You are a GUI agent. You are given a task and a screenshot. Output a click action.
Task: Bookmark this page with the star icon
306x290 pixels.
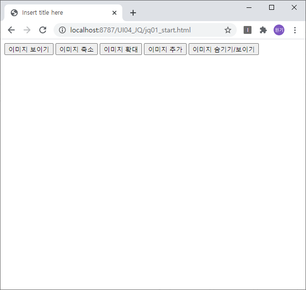[228, 30]
